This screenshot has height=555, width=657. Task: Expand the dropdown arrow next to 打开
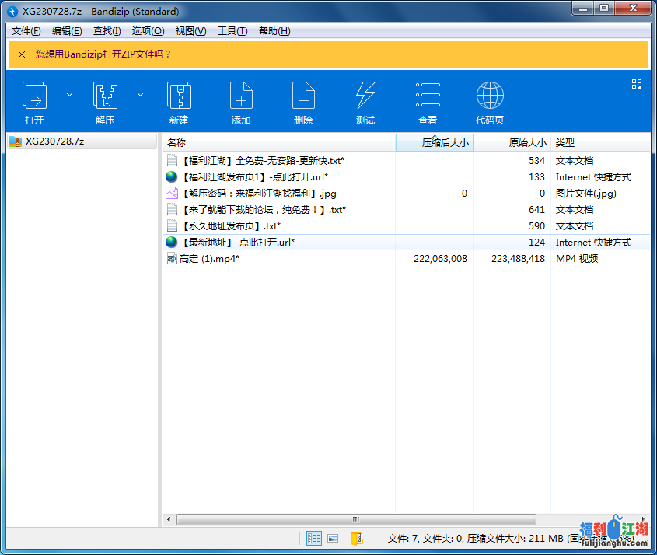[x=69, y=95]
